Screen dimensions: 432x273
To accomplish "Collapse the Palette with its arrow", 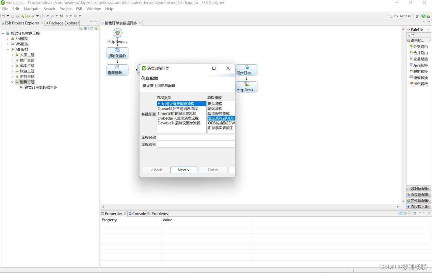I will coord(428,30).
